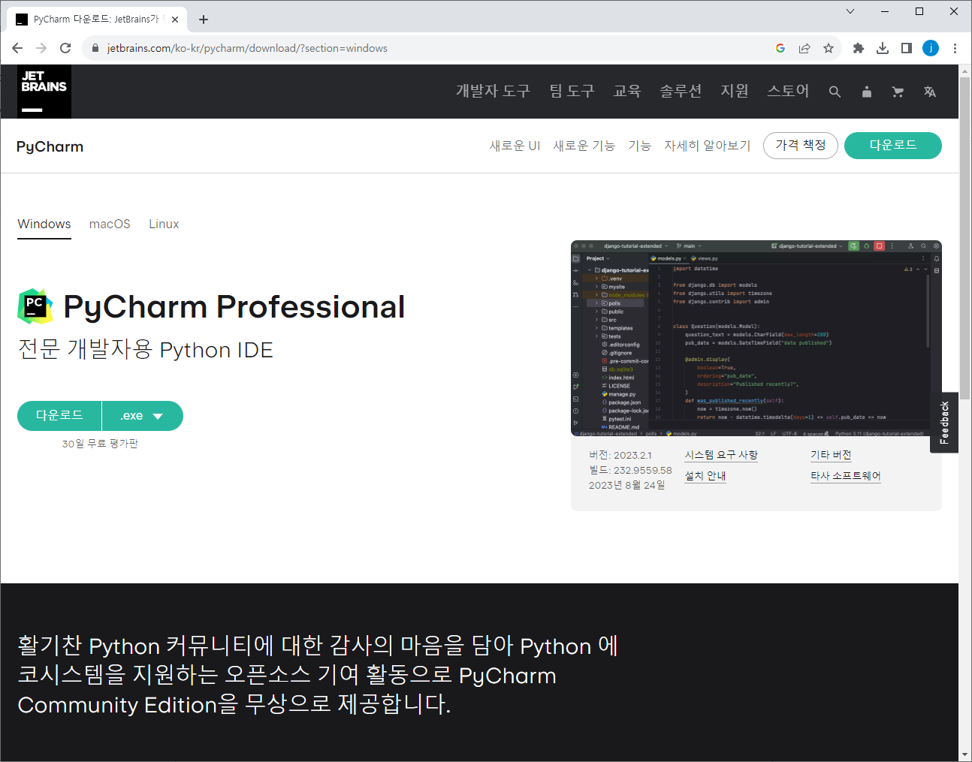Click the 'PyCharm Professional' heading

coord(234,306)
